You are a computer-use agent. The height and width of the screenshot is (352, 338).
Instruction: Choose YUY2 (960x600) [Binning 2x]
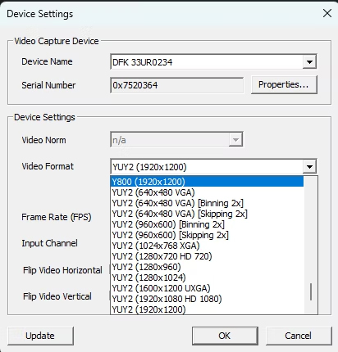click(x=207, y=224)
